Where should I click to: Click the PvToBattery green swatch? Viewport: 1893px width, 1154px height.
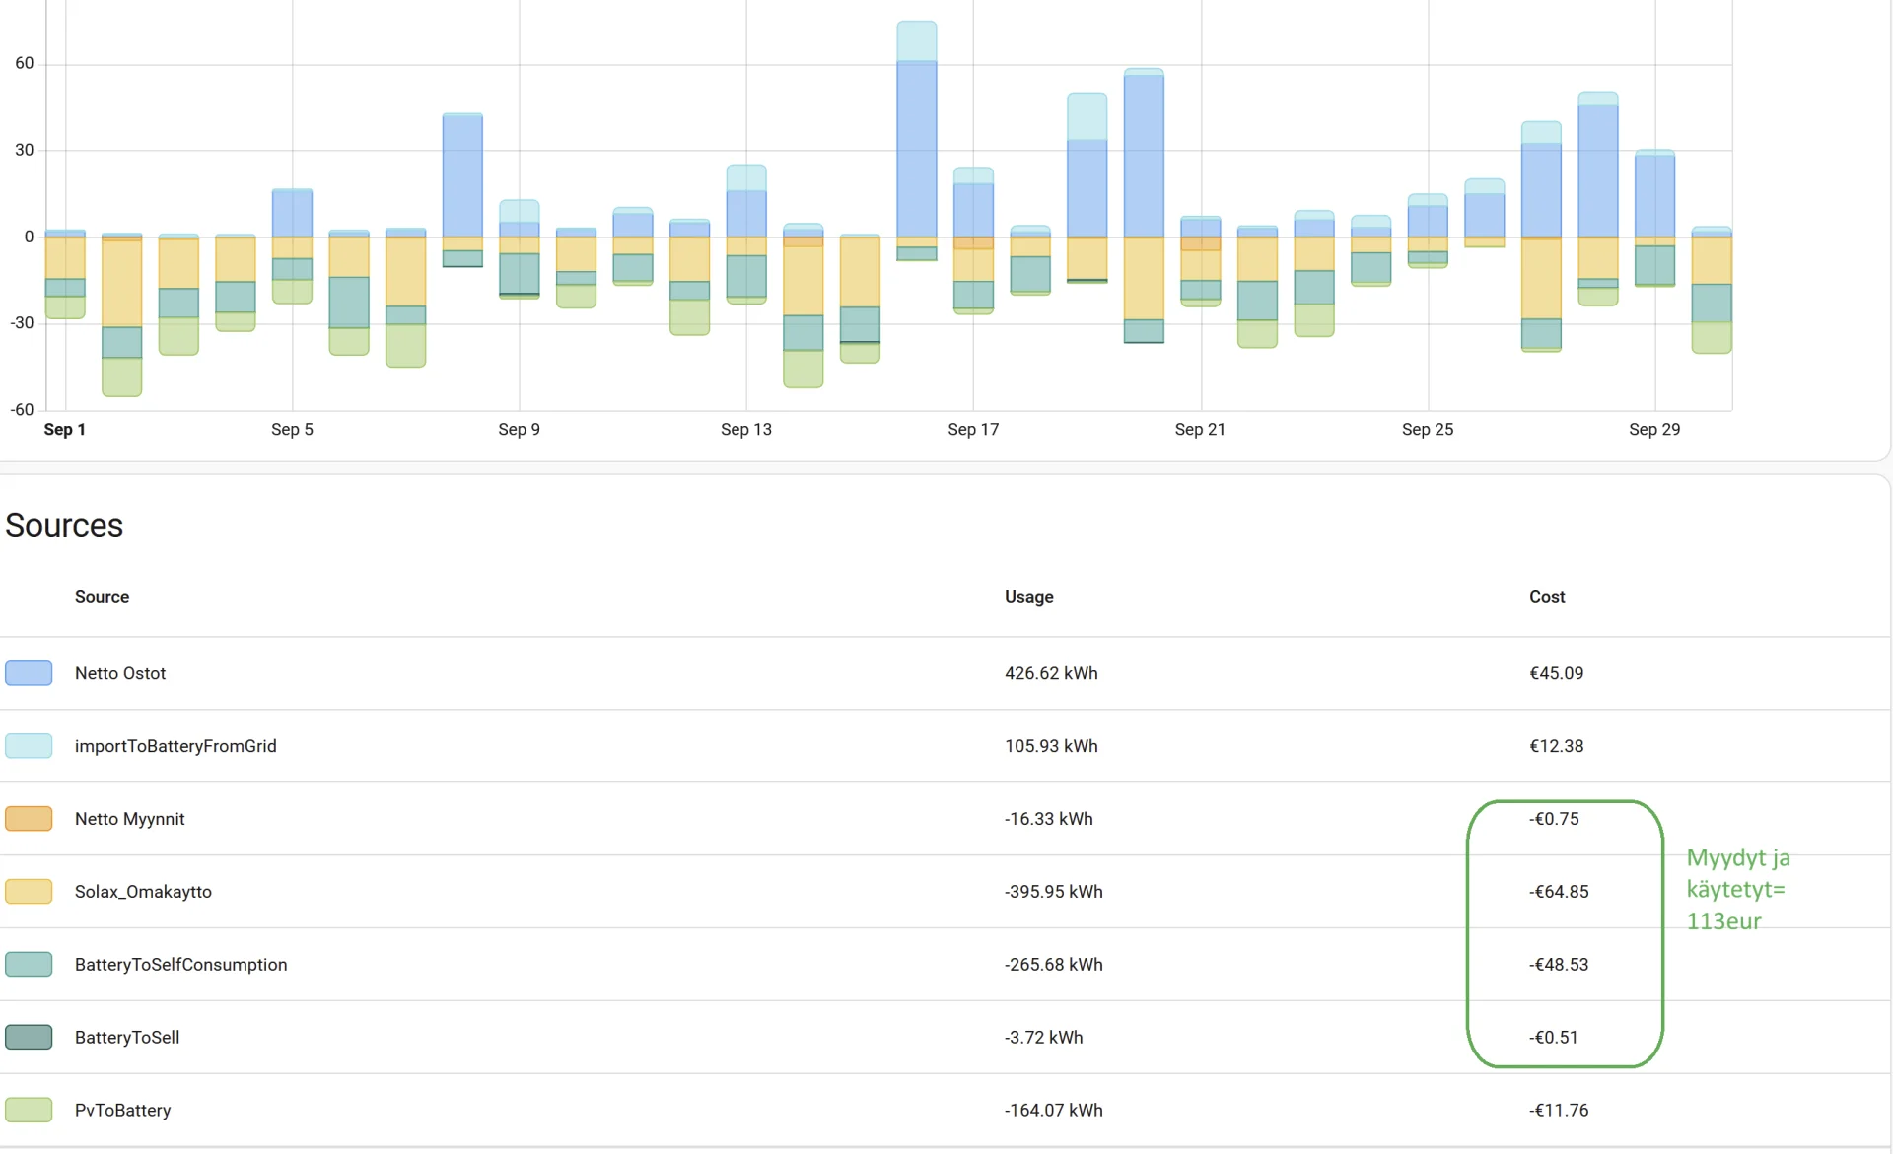pyautogui.click(x=29, y=1111)
